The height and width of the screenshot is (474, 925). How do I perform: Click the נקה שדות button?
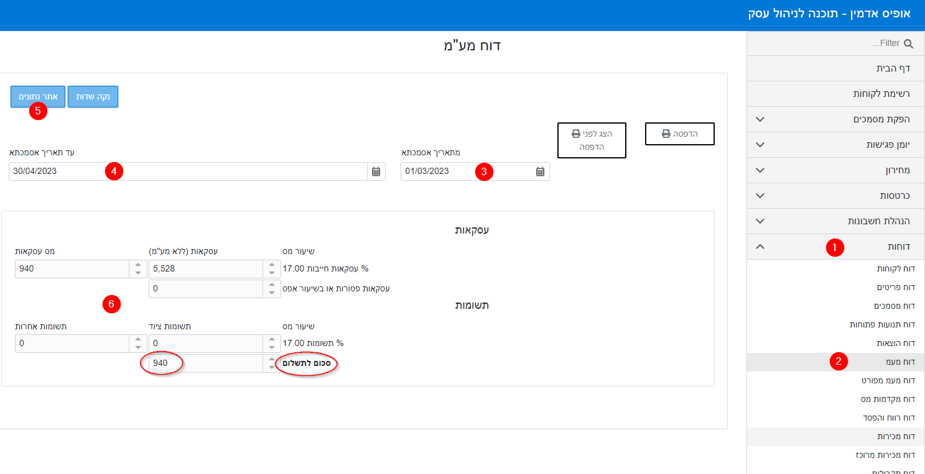point(93,97)
